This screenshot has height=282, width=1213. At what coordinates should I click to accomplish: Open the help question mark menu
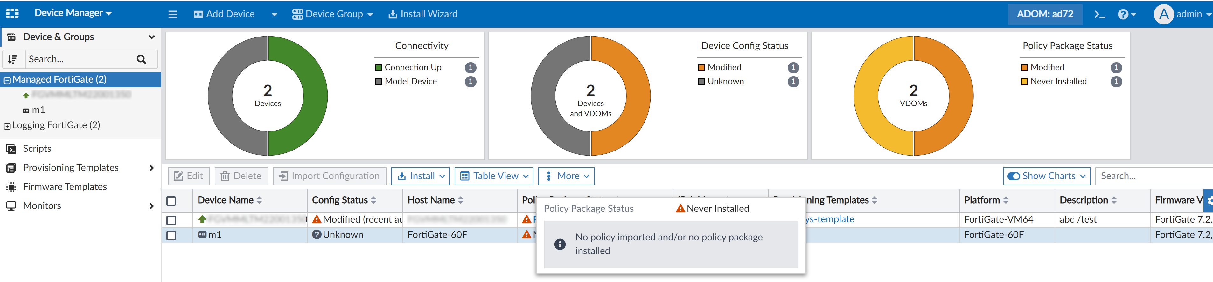point(1126,14)
